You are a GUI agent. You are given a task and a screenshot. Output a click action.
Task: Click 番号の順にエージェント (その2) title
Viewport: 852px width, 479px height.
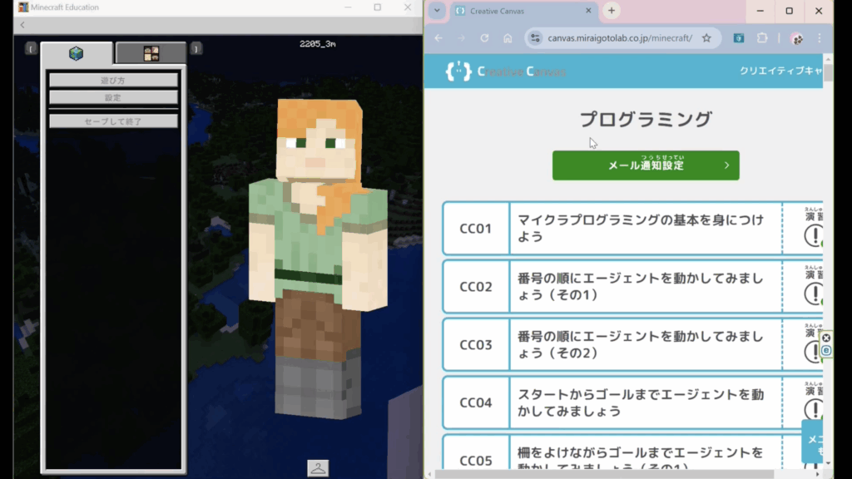tap(640, 344)
